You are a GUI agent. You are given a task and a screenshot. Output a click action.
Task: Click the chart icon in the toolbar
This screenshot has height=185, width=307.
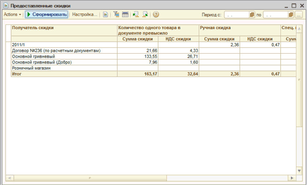pos(105,15)
